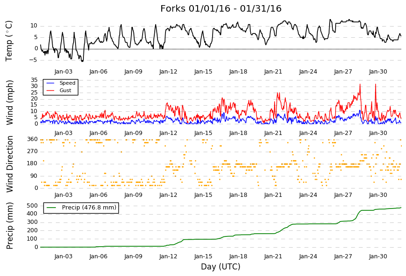Click the Temp (°C) axis label
Image resolution: width=406 pixels, height=276 pixels.
click(9, 41)
